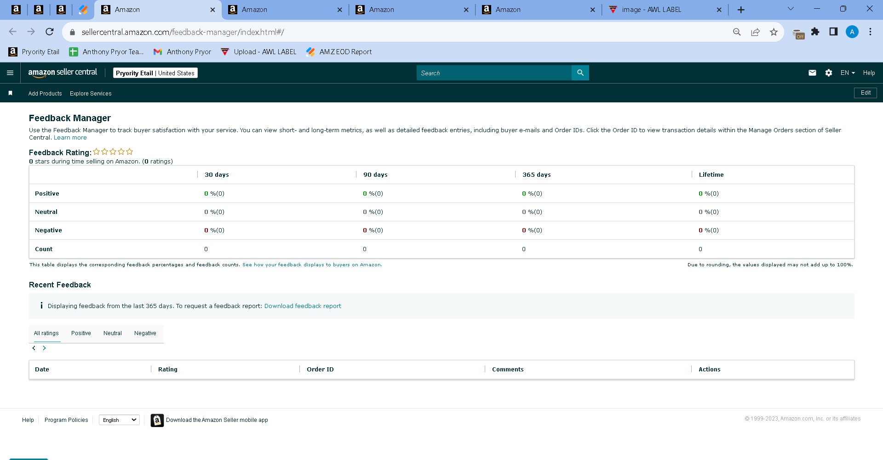
Task: Close the image - AWL LABEL tab
Action: coord(719,10)
